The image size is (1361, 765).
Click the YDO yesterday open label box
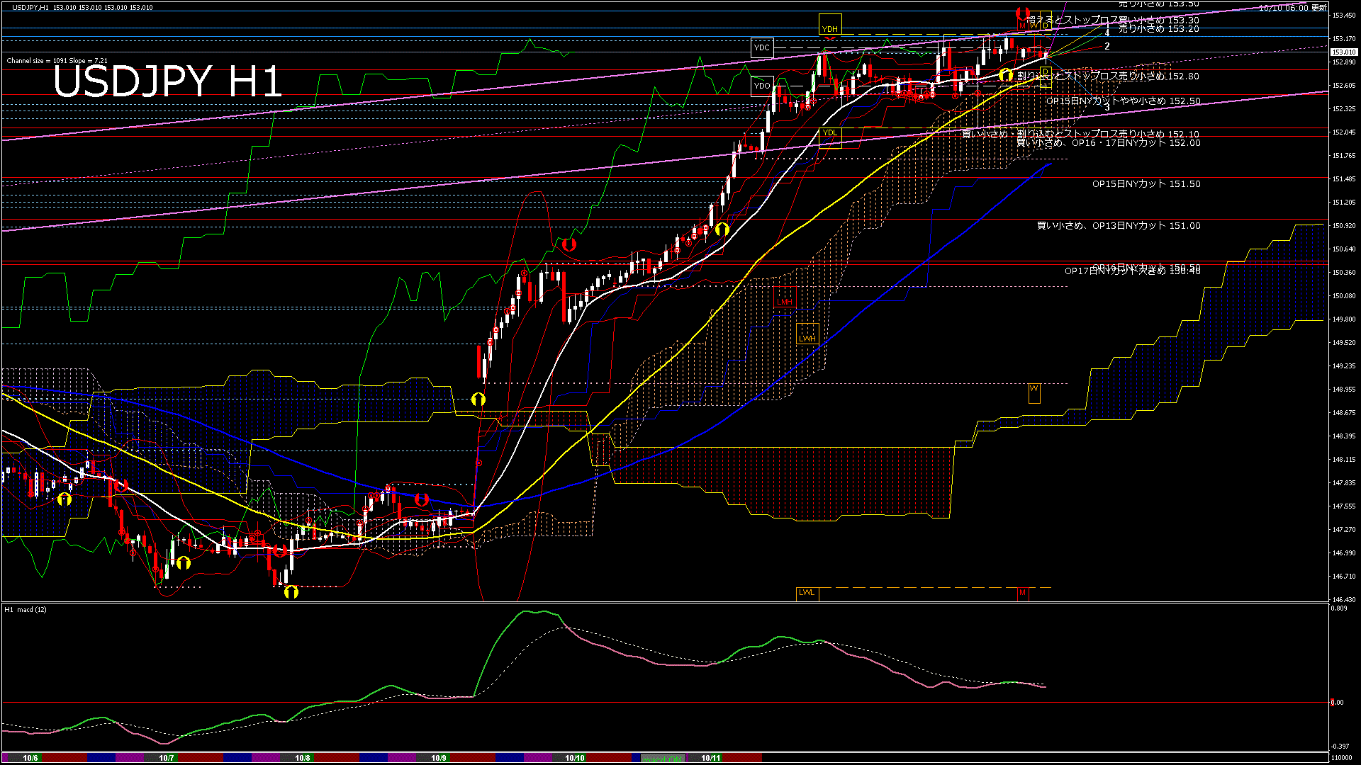tap(762, 86)
